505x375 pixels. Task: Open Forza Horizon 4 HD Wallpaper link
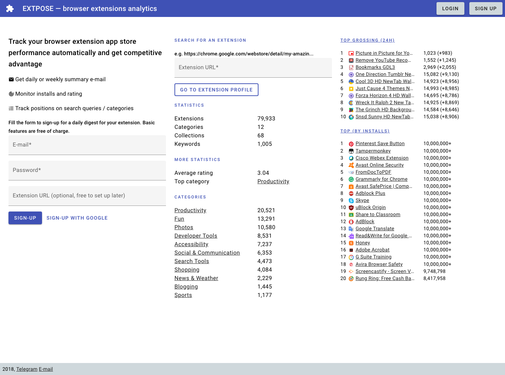[385, 96]
